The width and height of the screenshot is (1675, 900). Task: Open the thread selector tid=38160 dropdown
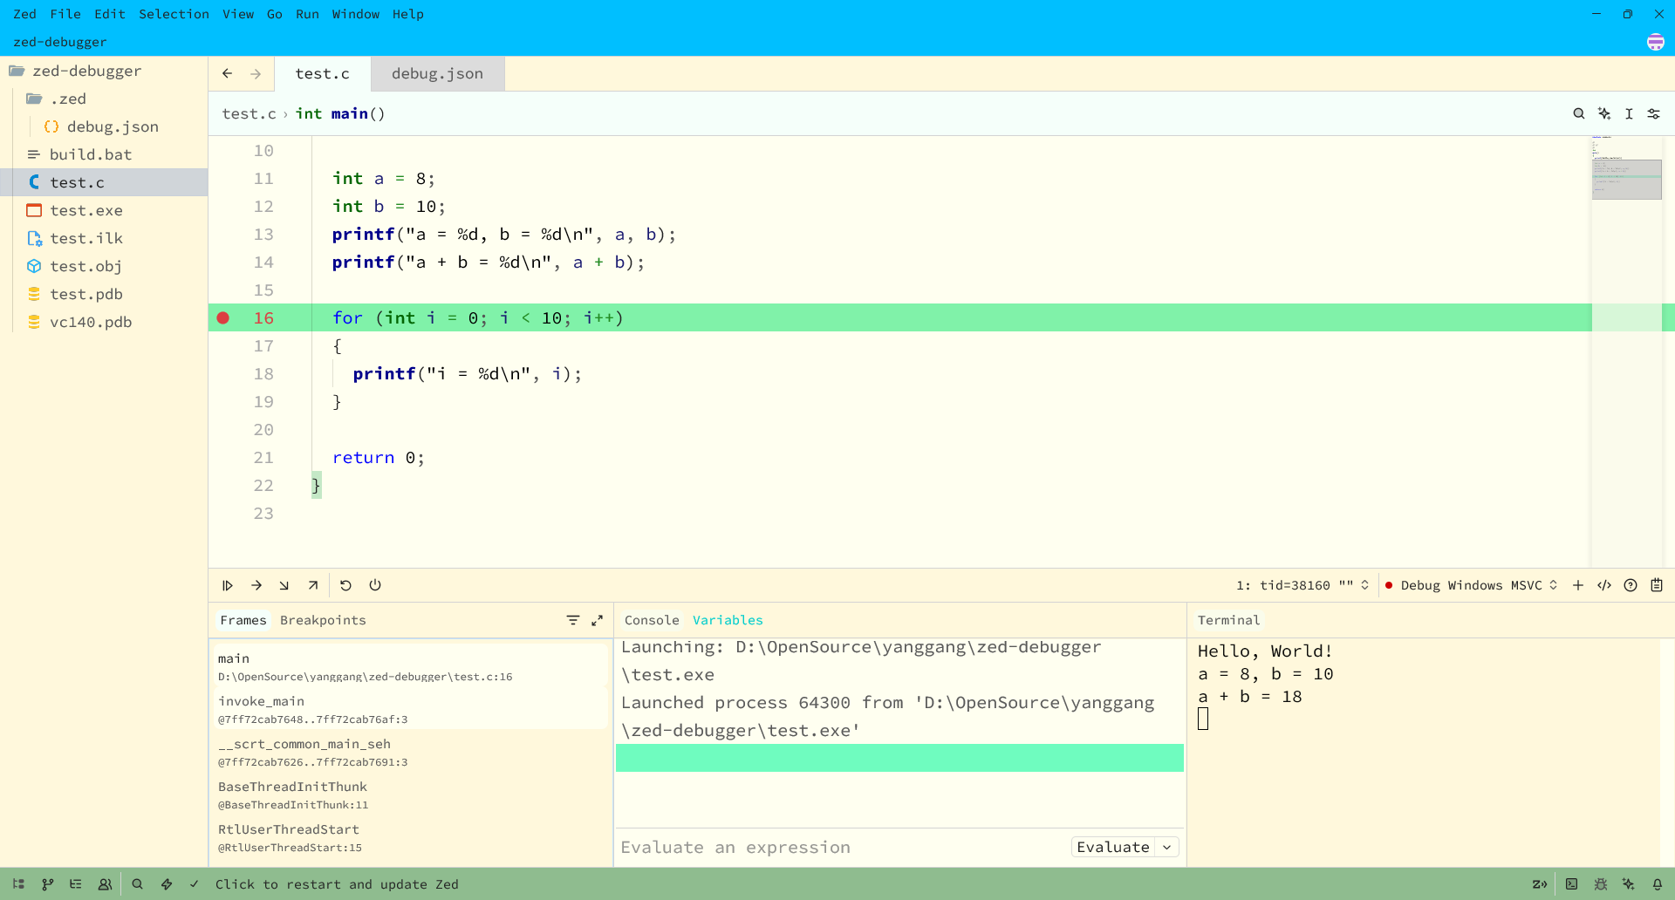[1302, 585]
